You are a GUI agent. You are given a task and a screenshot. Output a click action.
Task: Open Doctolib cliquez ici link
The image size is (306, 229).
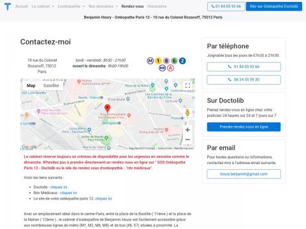59,187
